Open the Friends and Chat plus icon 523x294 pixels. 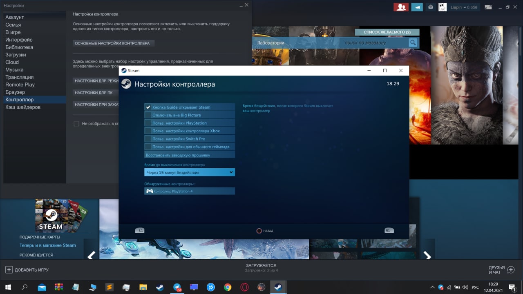511,269
